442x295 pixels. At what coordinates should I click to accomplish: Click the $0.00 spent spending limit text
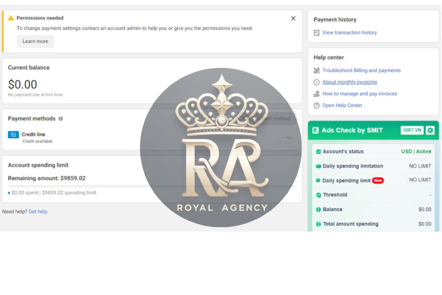point(54,193)
